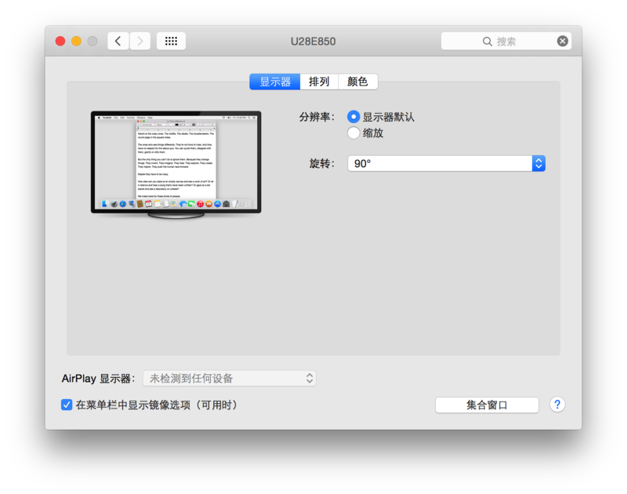The image size is (627, 494).
Task: Show all preferences via grid icon
Action: (x=171, y=42)
